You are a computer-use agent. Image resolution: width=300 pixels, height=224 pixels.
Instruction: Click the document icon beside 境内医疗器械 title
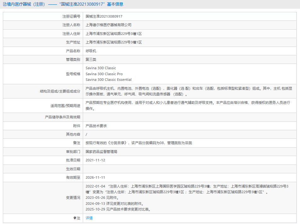(x=4, y=4)
